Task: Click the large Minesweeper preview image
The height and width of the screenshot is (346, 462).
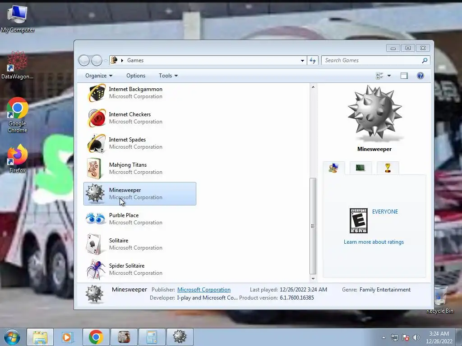Action: (374, 113)
